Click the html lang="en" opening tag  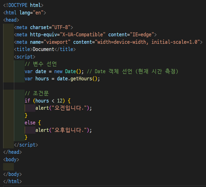tap(25, 13)
